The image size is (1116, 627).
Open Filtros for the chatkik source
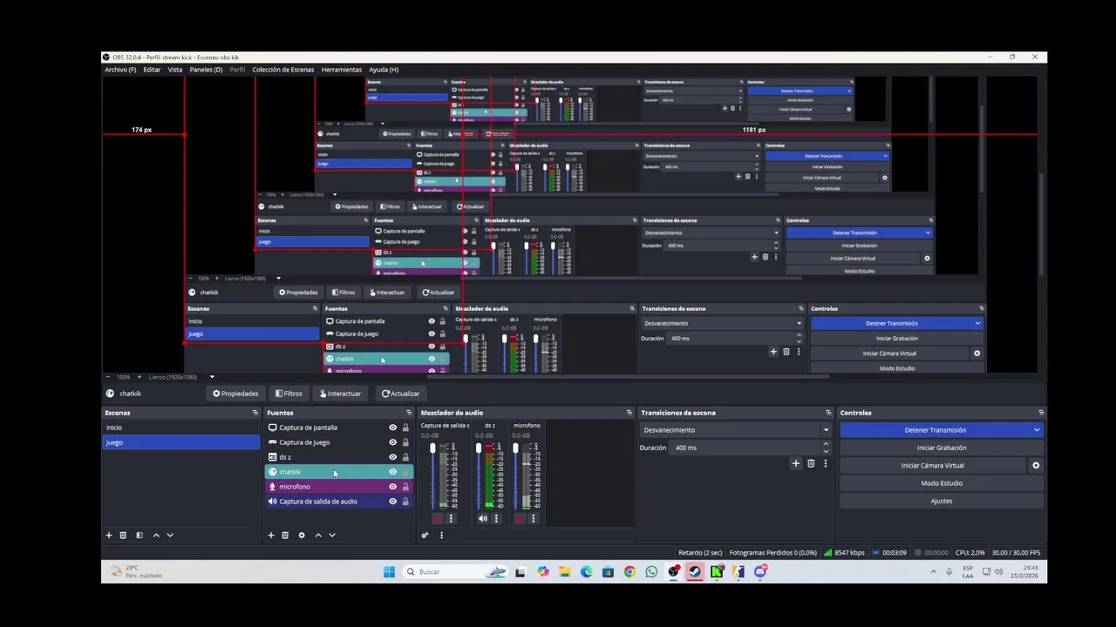point(289,394)
